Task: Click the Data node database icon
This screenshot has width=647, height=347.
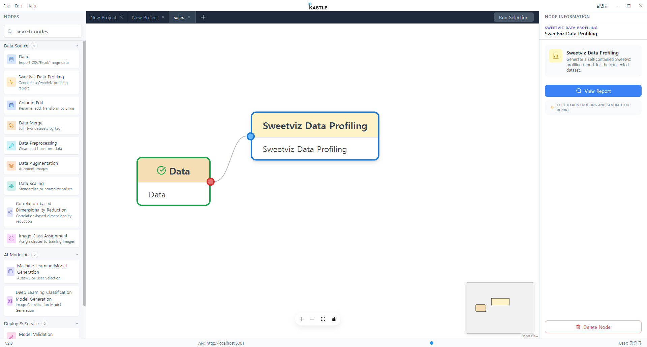Action: (11, 59)
